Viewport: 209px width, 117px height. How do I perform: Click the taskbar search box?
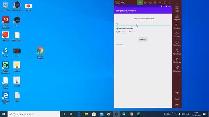(x=34, y=114)
